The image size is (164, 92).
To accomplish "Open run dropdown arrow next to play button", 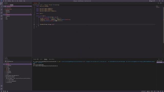I will [159, 3].
